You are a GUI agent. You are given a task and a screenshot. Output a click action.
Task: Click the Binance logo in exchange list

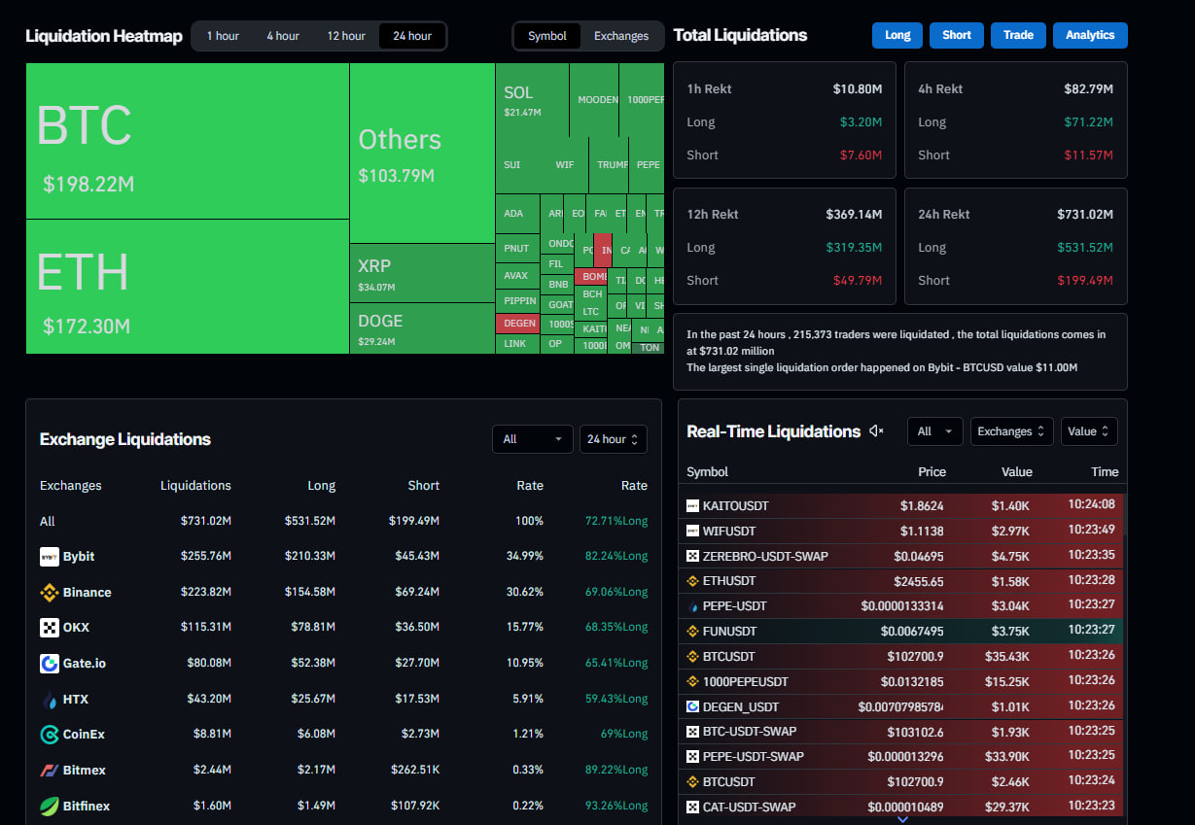click(x=50, y=593)
